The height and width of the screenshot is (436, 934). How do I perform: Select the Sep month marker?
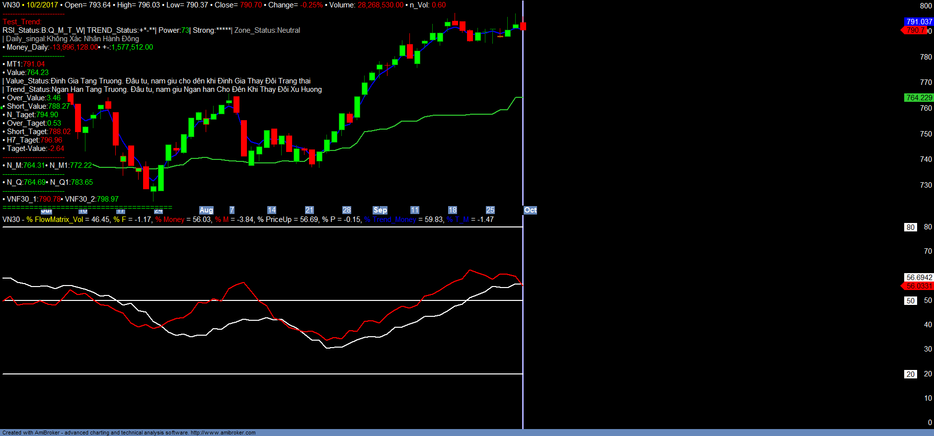coord(380,210)
